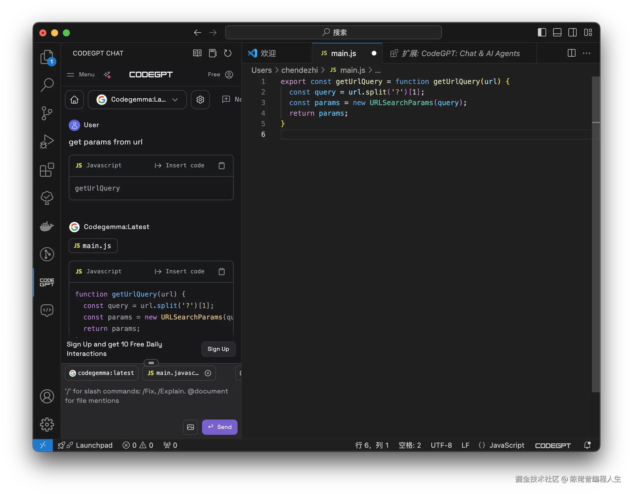Toggle the secondary side bar
The width and height of the screenshot is (633, 495).
[x=572, y=32]
